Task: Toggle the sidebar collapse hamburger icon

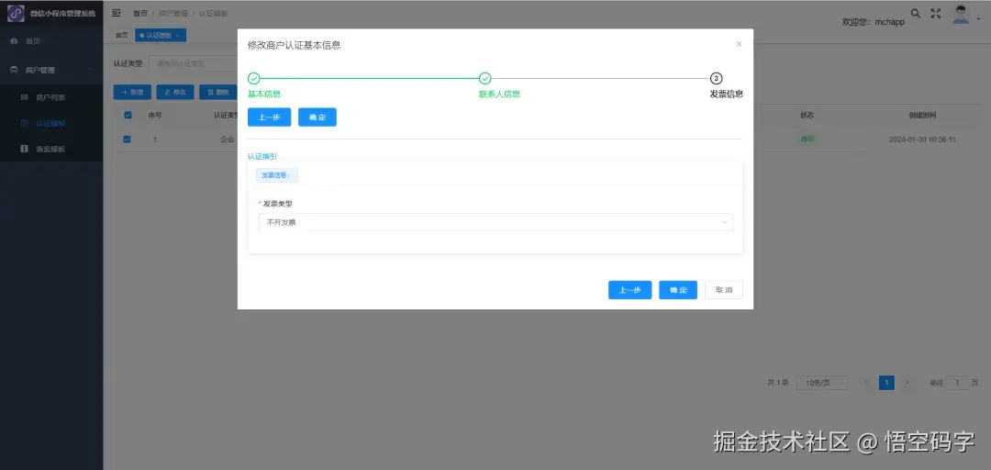Action: [117, 13]
